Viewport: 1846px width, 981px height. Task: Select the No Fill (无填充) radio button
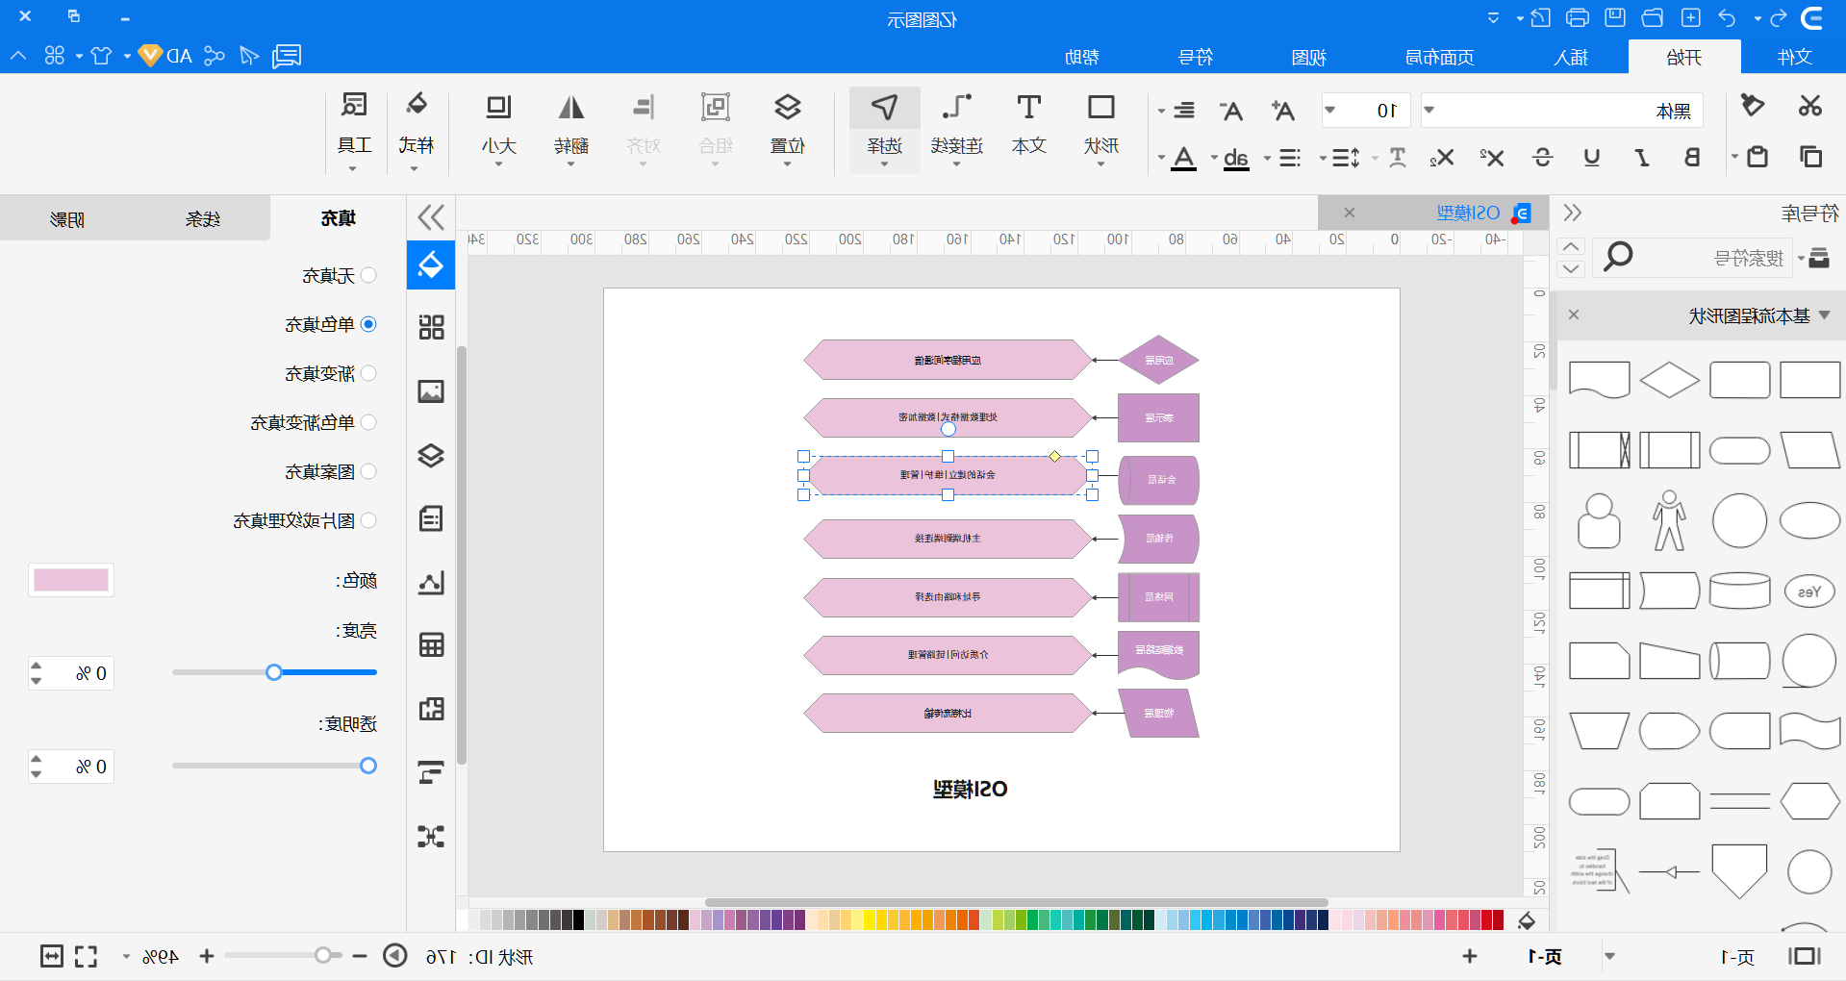pyautogui.click(x=368, y=276)
